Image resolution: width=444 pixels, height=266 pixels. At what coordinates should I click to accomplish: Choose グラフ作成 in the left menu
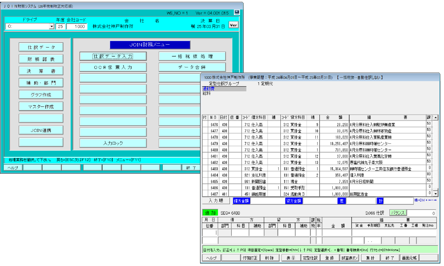[41, 95]
